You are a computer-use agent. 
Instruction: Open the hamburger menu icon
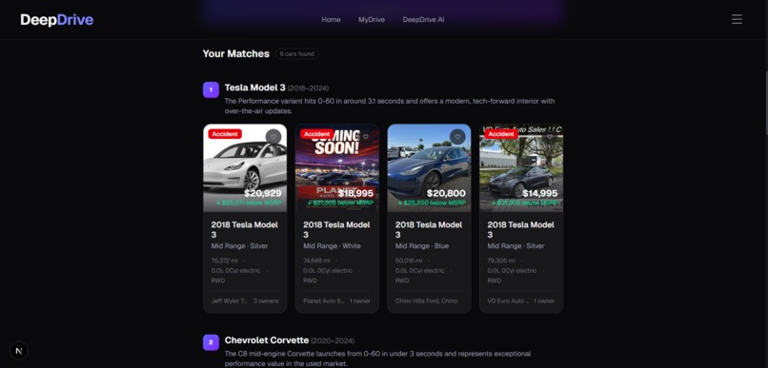pyautogui.click(x=737, y=19)
